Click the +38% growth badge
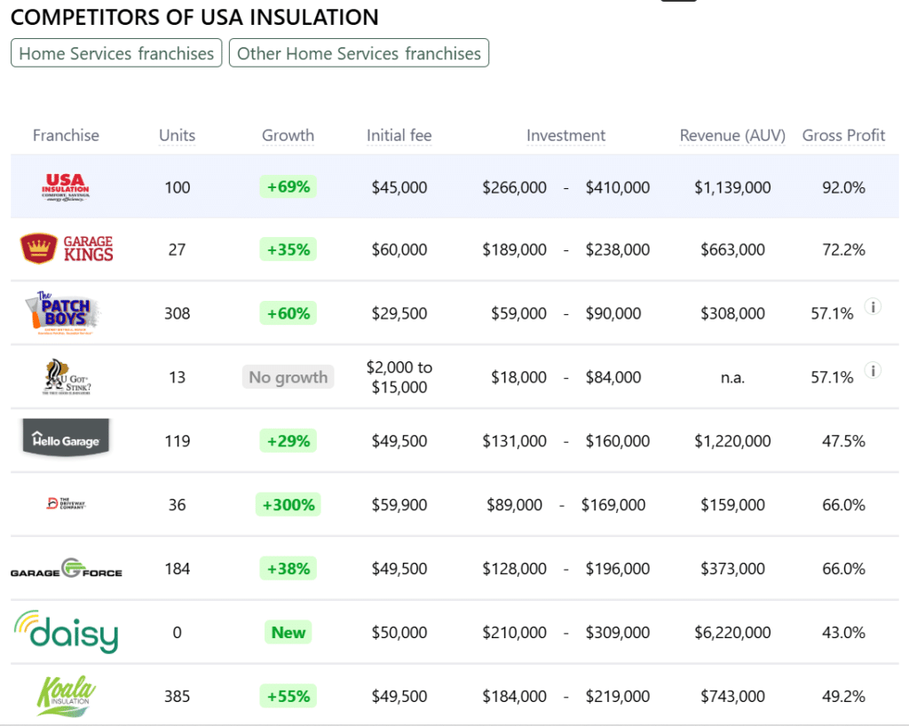Screen dimensions: 909x726 (x=289, y=568)
